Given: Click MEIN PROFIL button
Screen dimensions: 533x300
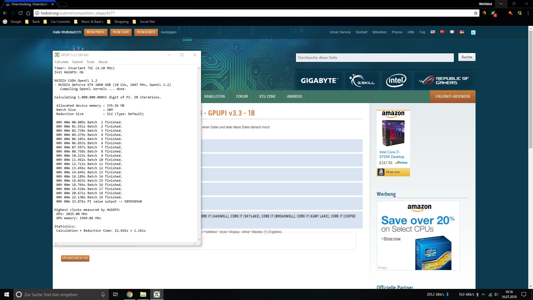Looking at the screenshot, I should point(95,32).
